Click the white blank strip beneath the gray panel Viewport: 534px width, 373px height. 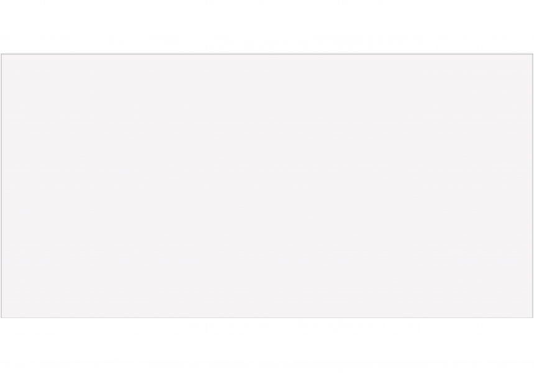pos(267,346)
